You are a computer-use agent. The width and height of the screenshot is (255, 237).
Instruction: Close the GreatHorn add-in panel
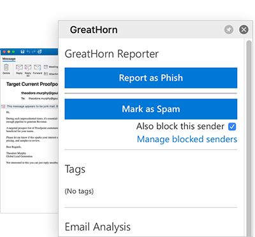coord(244,29)
